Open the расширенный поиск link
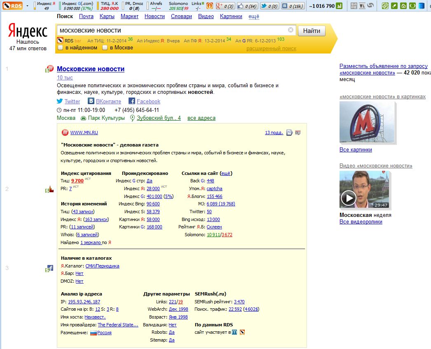Image resolution: width=431 pixels, height=349 pixels. (x=271, y=49)
